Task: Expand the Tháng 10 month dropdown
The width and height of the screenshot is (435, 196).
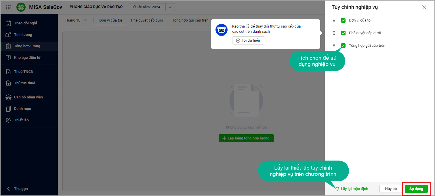Action: 76,20
